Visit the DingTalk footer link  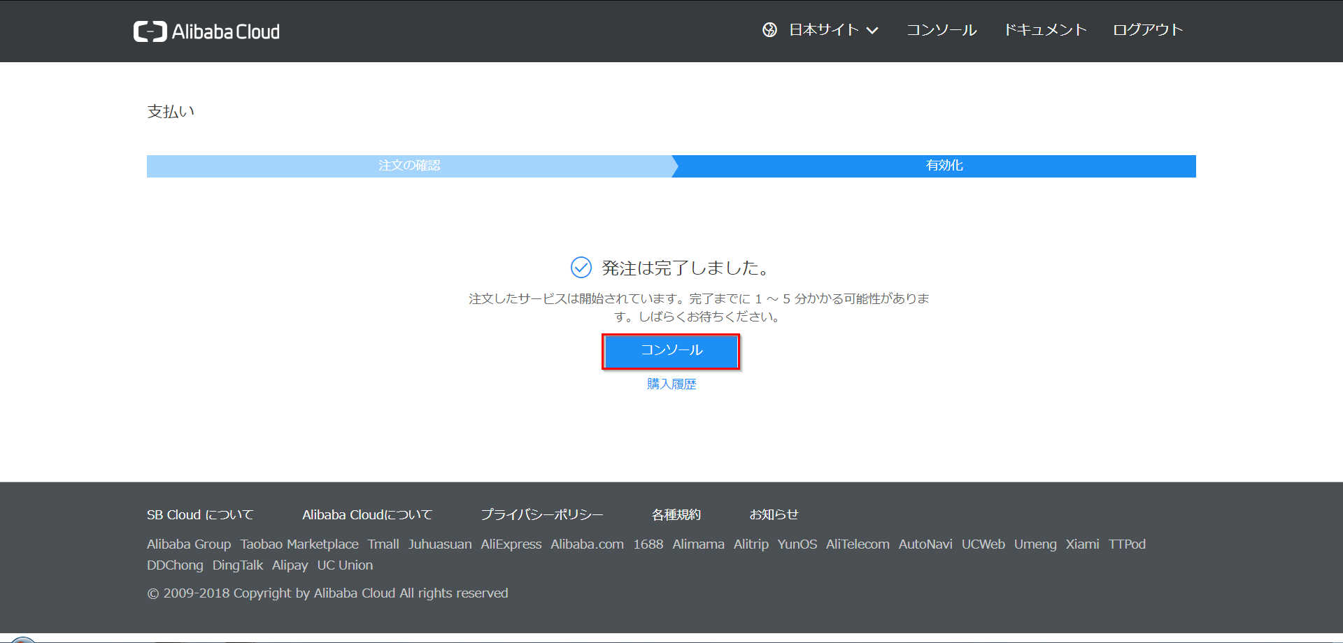click(x=238, y=565)
